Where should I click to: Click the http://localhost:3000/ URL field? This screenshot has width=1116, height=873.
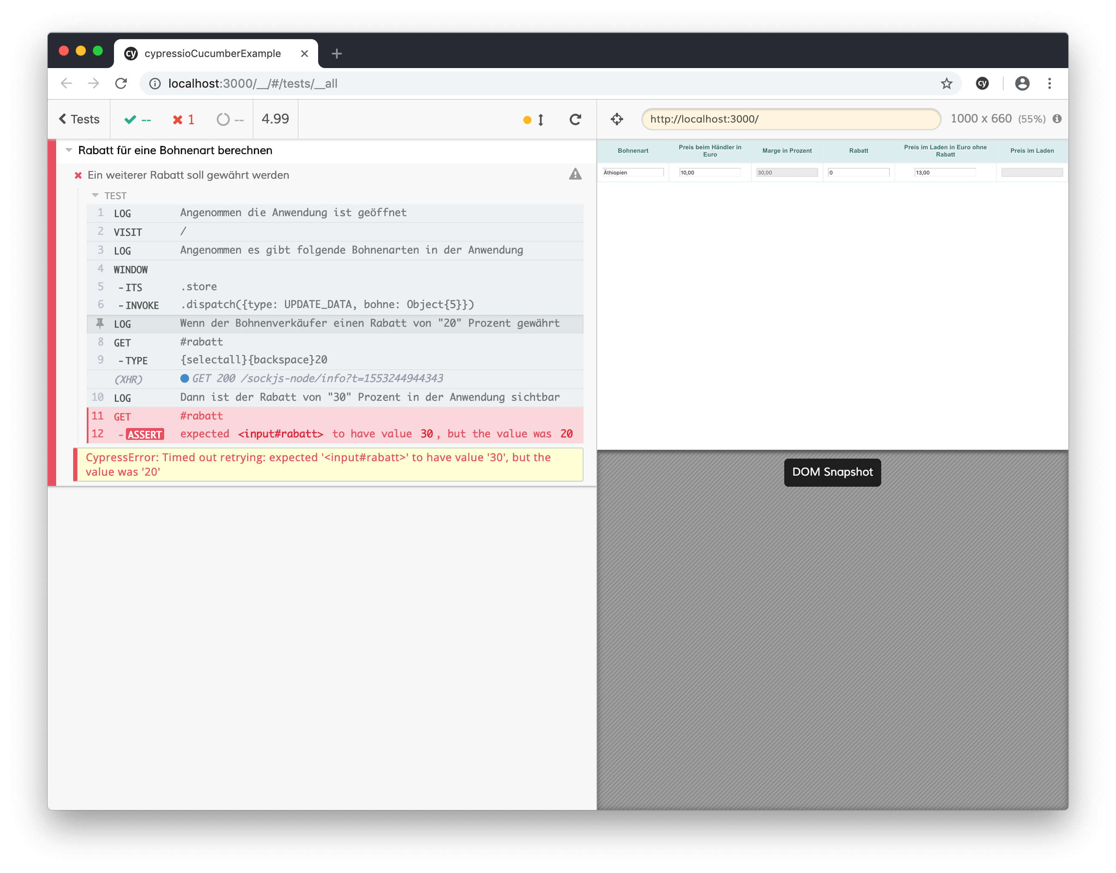[x=791, y=119]
